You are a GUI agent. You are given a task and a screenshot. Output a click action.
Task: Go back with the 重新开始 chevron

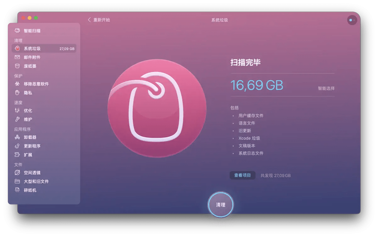coord(89,20)
